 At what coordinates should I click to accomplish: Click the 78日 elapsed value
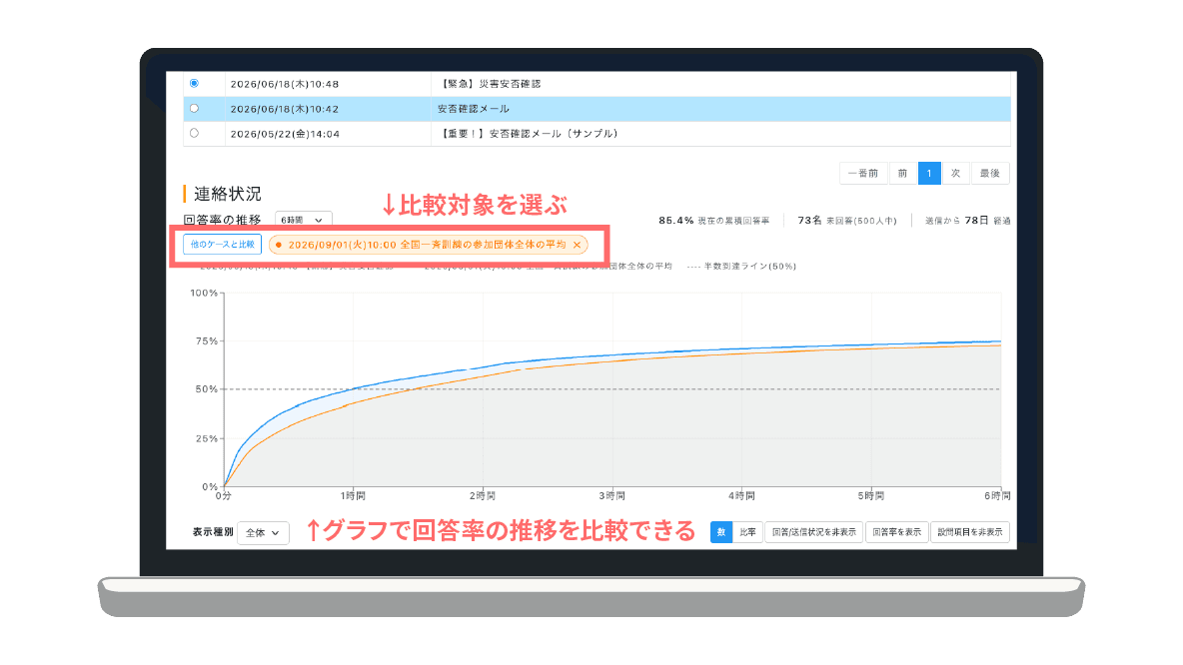pyautogui.click(x=976, y=220)
